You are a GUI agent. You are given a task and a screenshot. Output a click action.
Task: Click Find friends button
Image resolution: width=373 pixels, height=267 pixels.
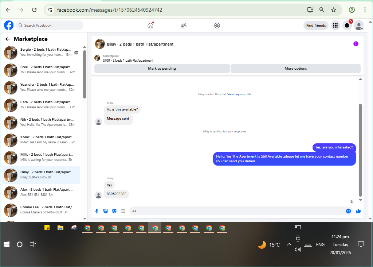pos(316,26)
